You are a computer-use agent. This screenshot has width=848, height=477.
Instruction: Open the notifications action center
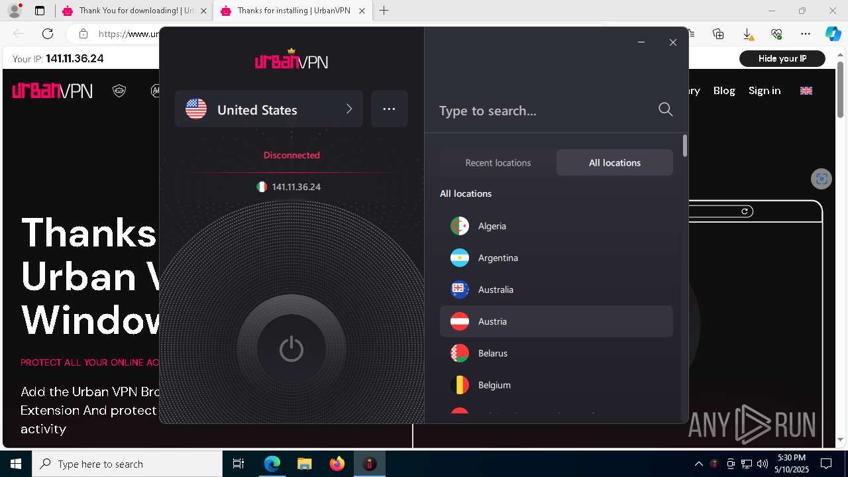click(826, 464)
